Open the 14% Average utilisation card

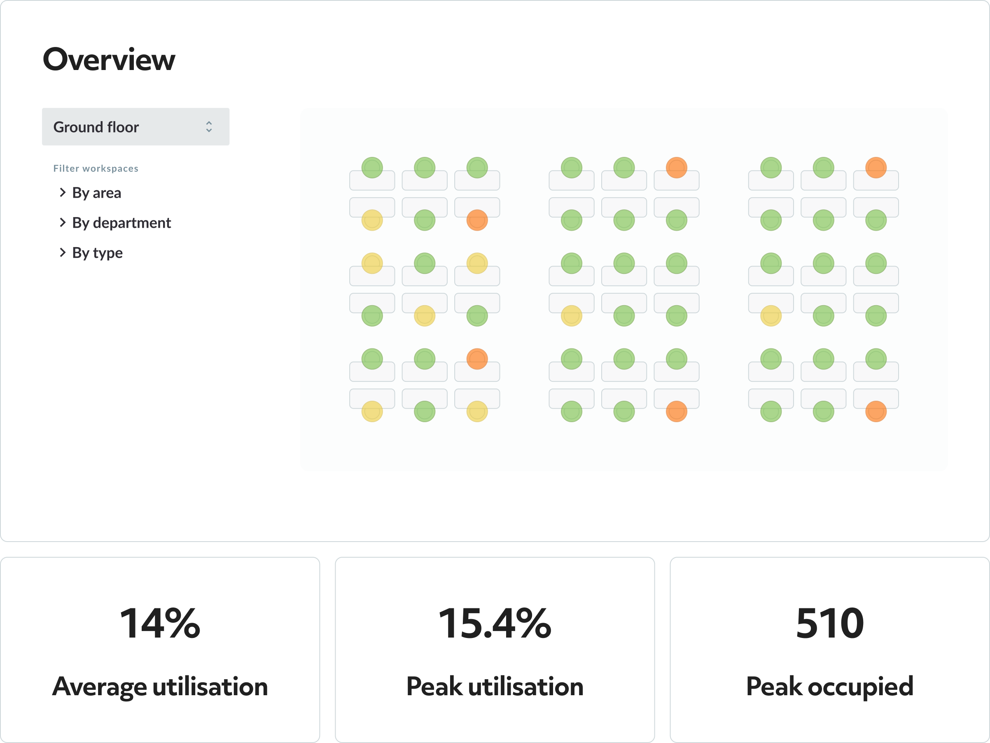click(160, 650)
